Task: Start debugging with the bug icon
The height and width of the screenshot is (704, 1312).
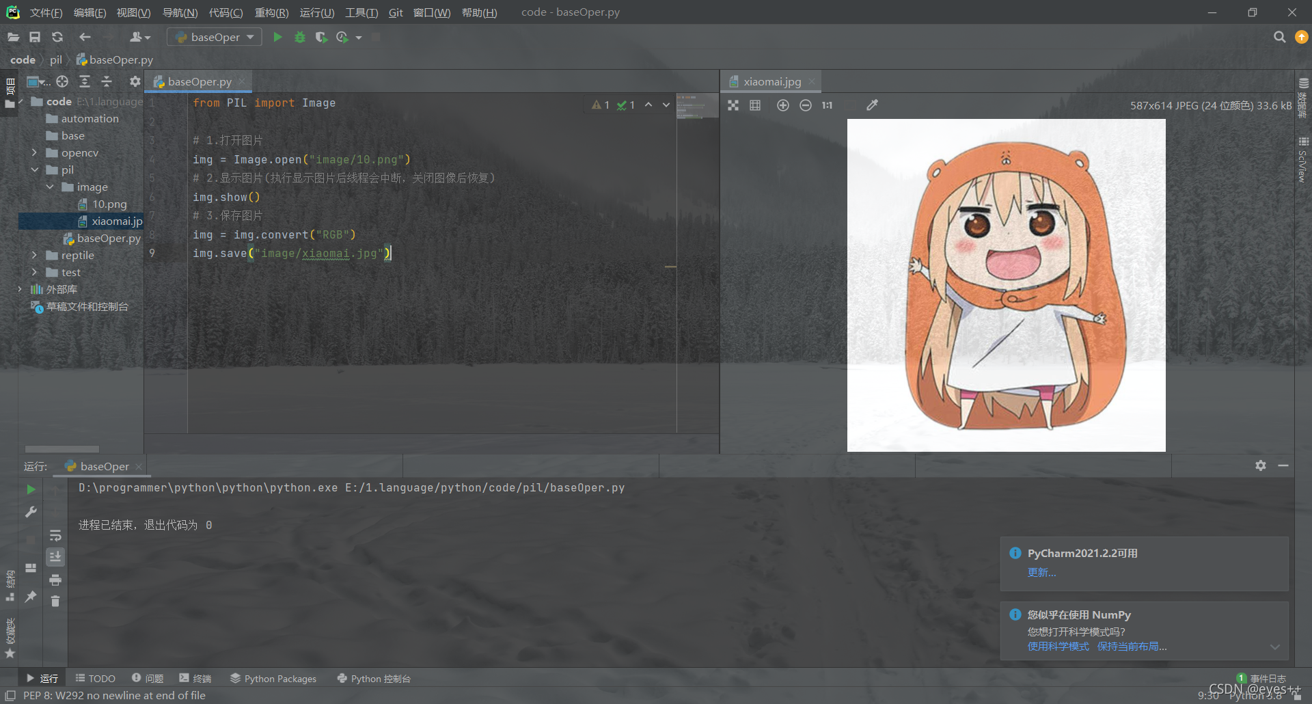Action: click(x=299, y=37)
